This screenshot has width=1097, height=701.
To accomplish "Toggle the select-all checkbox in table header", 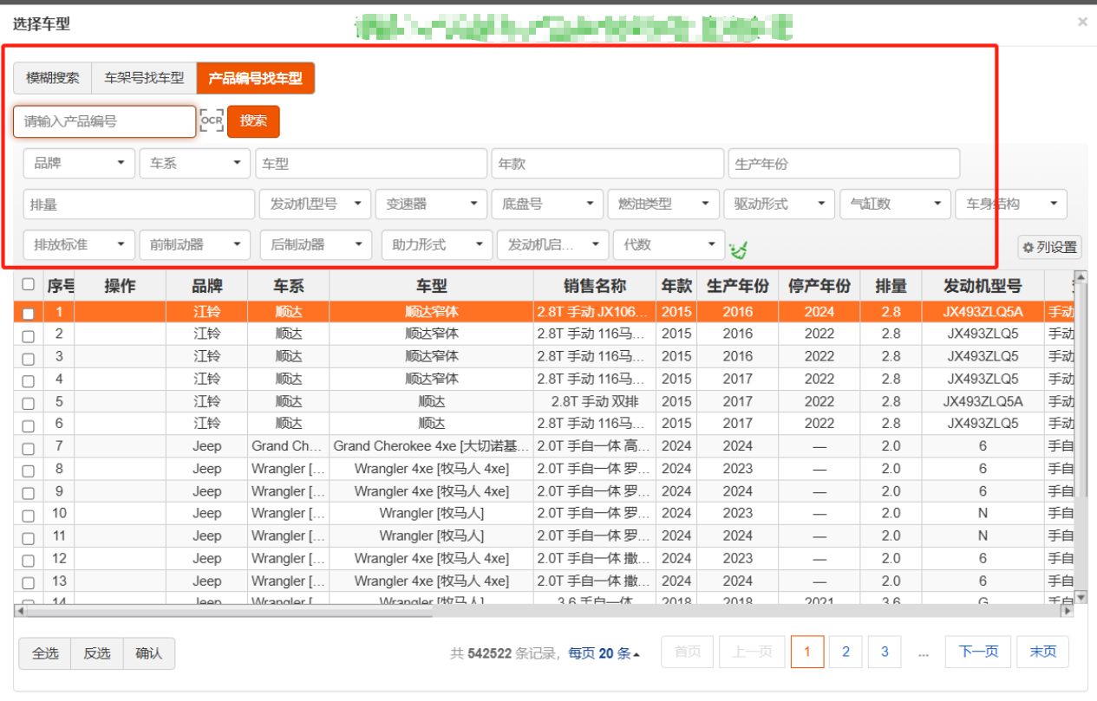I will [x=29, y=284].
